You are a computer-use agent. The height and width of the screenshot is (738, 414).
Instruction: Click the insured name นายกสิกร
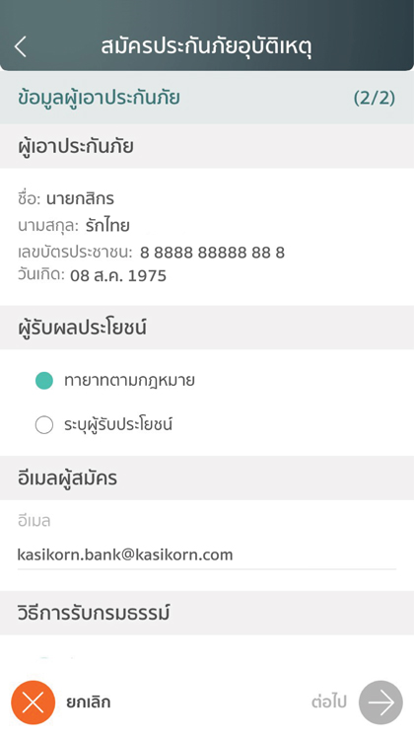coord(80,198)
